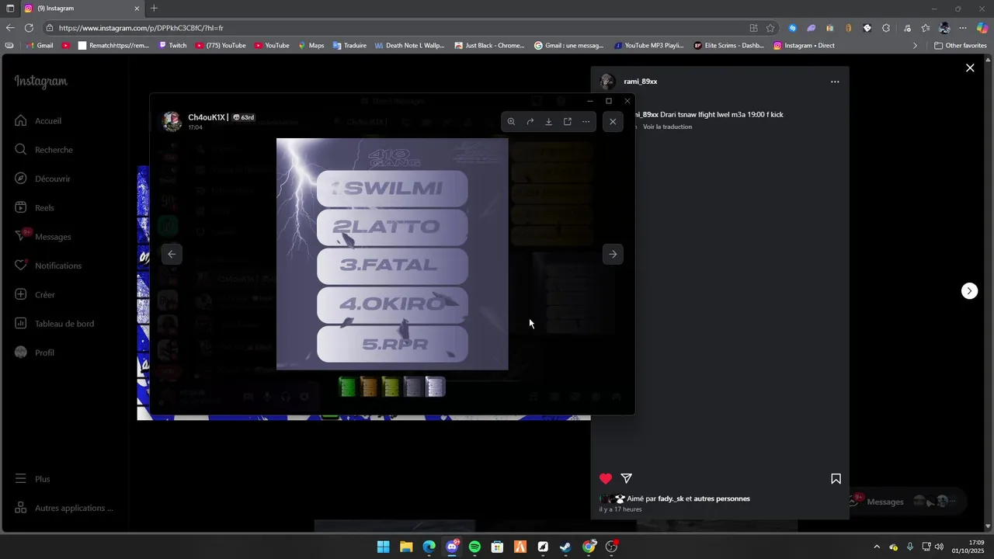The image size is (994, 559).
Task: Click zoom icon in image viewer toolbar
Action: tap(511, 122)
